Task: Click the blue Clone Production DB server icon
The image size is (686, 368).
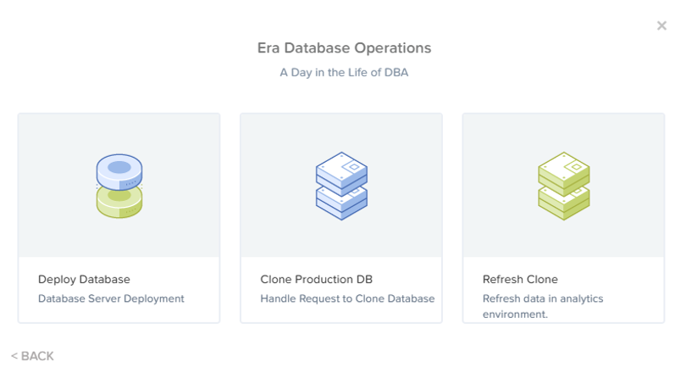Action: [x=341, y=186]
